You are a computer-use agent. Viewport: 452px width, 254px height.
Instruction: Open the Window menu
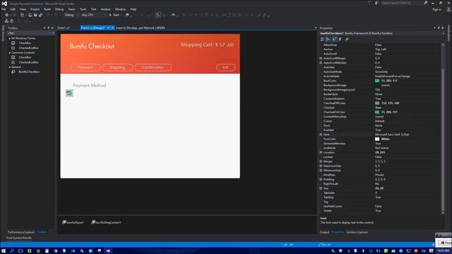[120, 9]
